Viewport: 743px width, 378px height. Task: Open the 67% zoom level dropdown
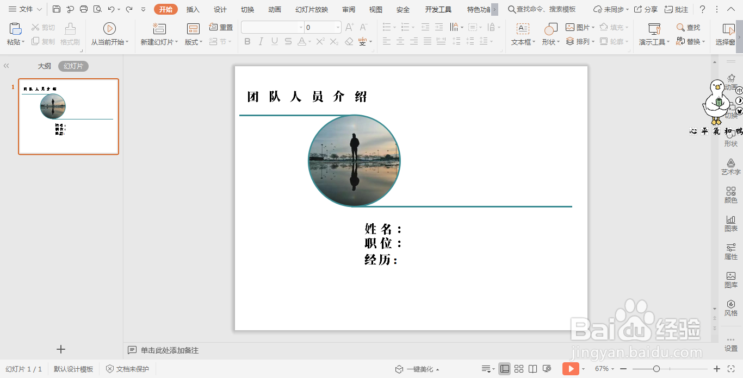(610, 369)
